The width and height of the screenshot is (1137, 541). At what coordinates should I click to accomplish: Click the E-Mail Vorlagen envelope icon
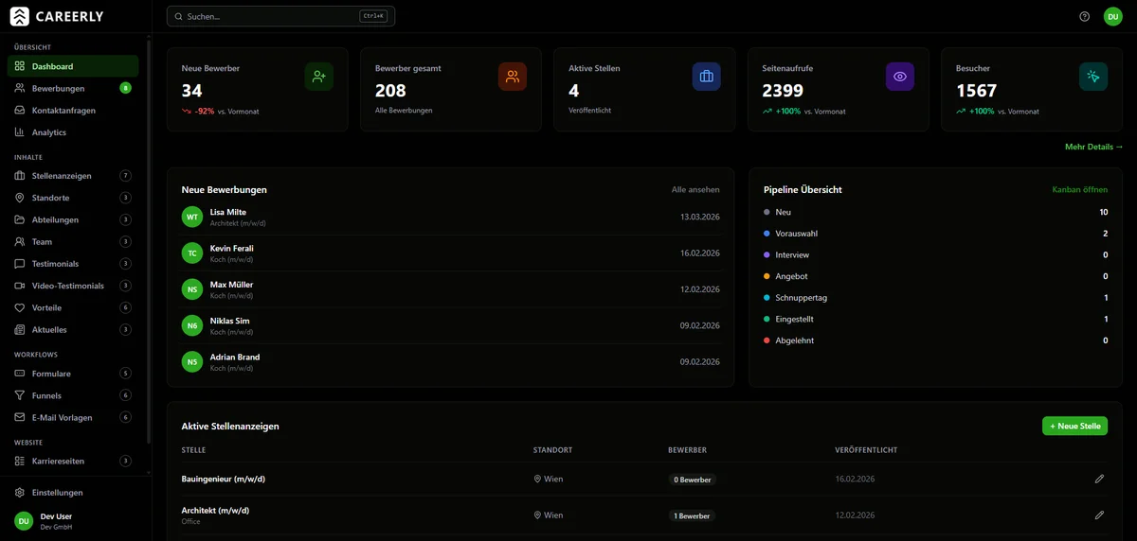pyautogui.click(x=20, y=417)
